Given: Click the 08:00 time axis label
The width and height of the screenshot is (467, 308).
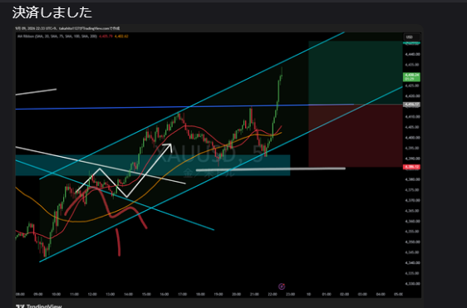Looking at the screenshot, I should click(x=20, y=295).
